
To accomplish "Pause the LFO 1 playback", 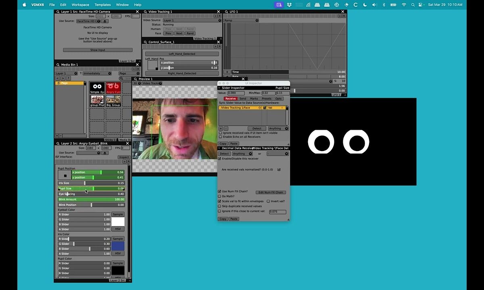I will tap(227, 72).
